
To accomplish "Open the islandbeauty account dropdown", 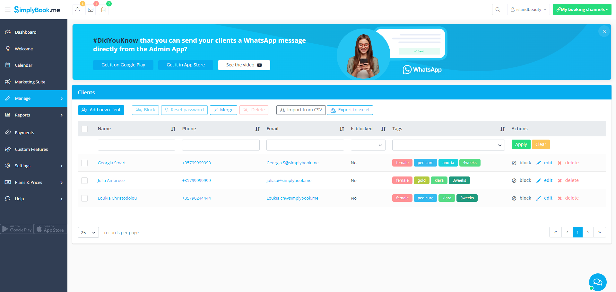I will tap(528, 10).
